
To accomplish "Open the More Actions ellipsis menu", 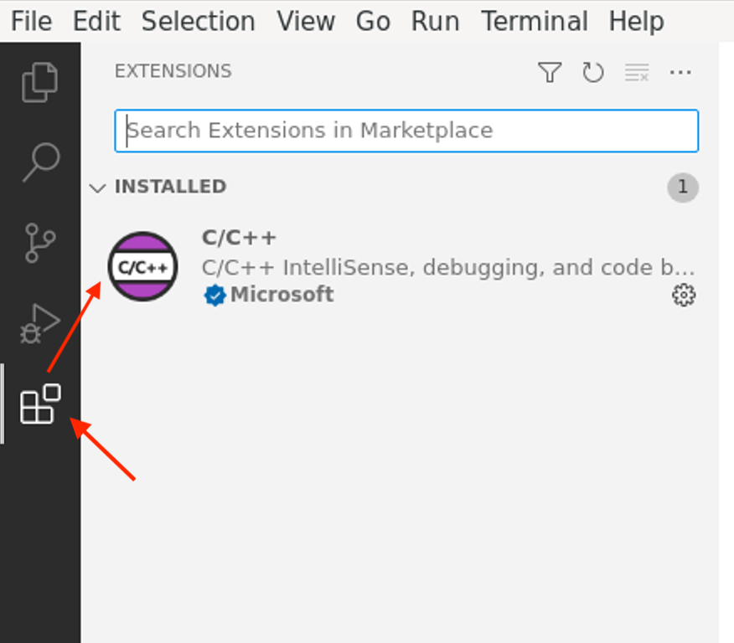I will click(x=680, y=73).
